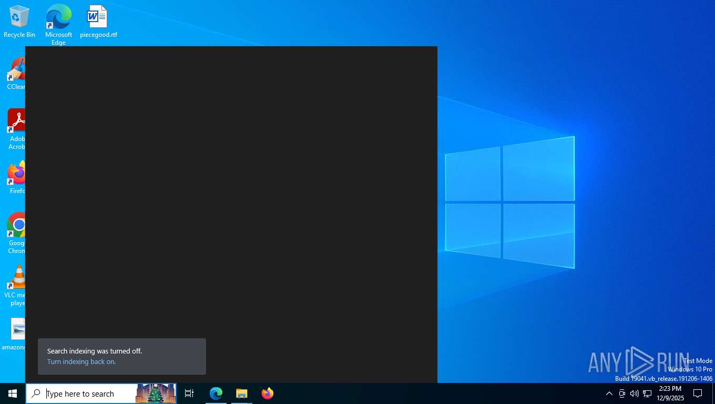715x404 pixels.
Task: Open File Explorer from the taskbar
Action: coord(242,393)
